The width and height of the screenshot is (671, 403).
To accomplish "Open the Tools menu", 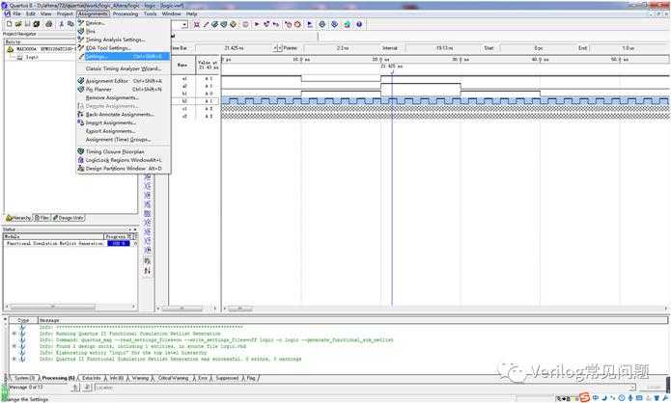I will (x=150, y=13).
